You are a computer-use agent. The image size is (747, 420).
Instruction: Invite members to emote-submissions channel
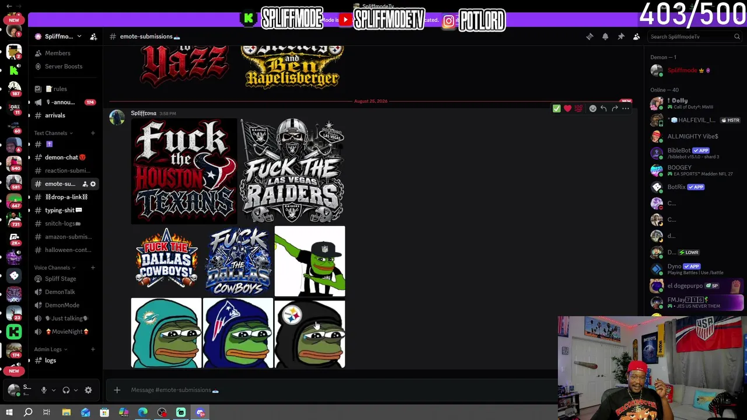click(x=85, y=184)
